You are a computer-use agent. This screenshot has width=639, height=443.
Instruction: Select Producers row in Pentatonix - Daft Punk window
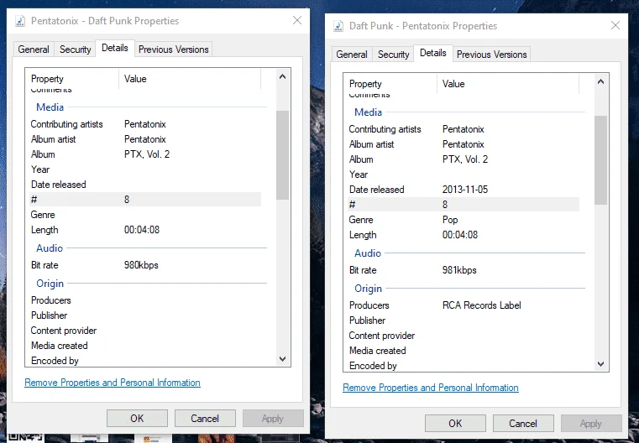(145, 300)
